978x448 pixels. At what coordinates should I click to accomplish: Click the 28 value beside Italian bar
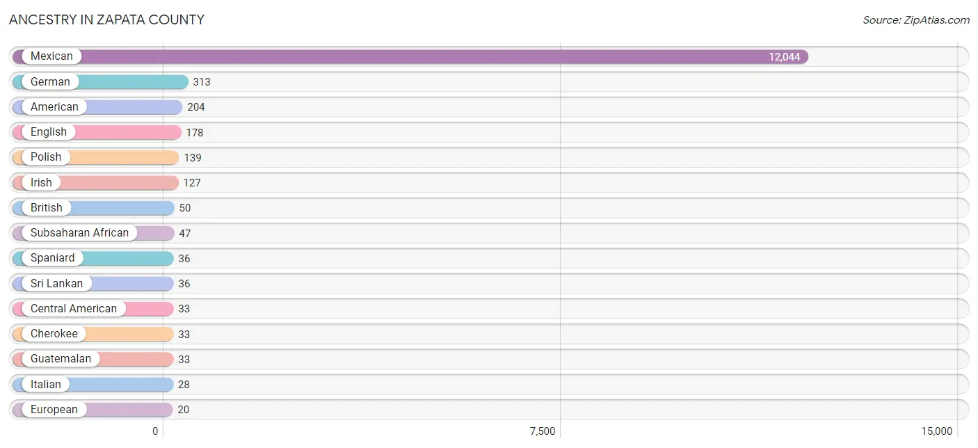(x=184, y=385)
